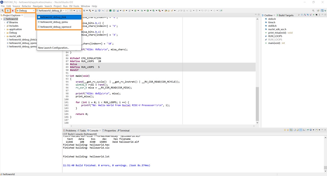Click the console Clear Console icon
Image resolution: width=327 pixels, height=176 pixels.
coord(303,130)
